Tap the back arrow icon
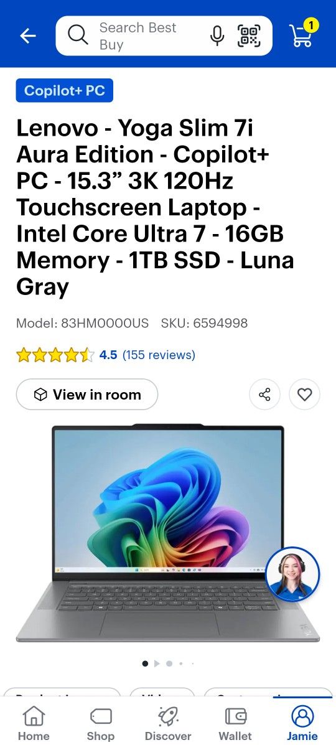The width and height of the screenshot is (336, 745). click(28, 35)
